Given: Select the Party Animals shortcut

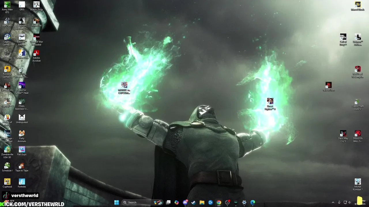Looking at the screenshot, I should pyautogui.click(x=22, y=136).
